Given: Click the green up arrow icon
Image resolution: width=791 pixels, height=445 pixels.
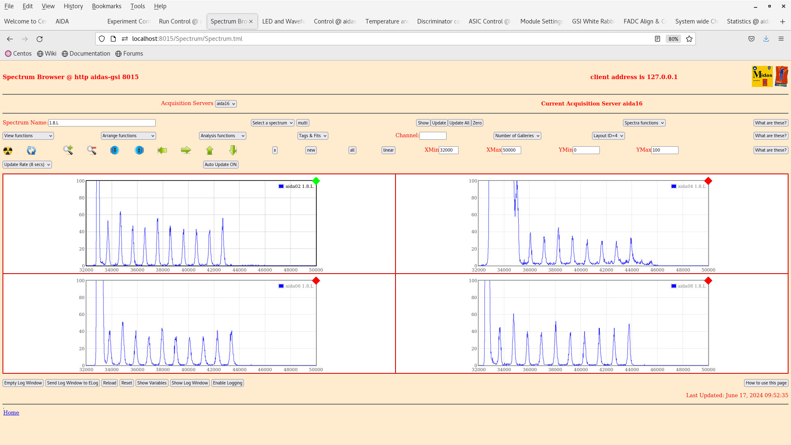Looking at the screenshot, I should pyautogui.click(x=210, y=150).
